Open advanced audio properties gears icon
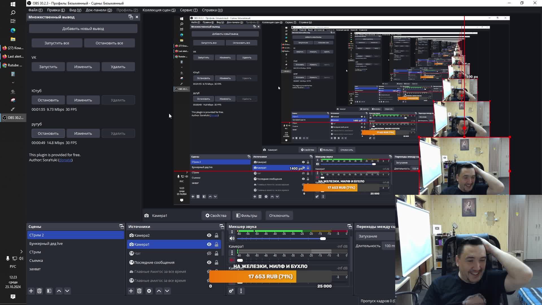Screen dimensions: 542x305 [231, 291]
